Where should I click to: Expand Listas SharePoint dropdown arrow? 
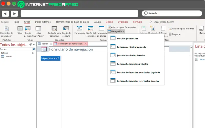pyautogui.click(x=43, y=36)
